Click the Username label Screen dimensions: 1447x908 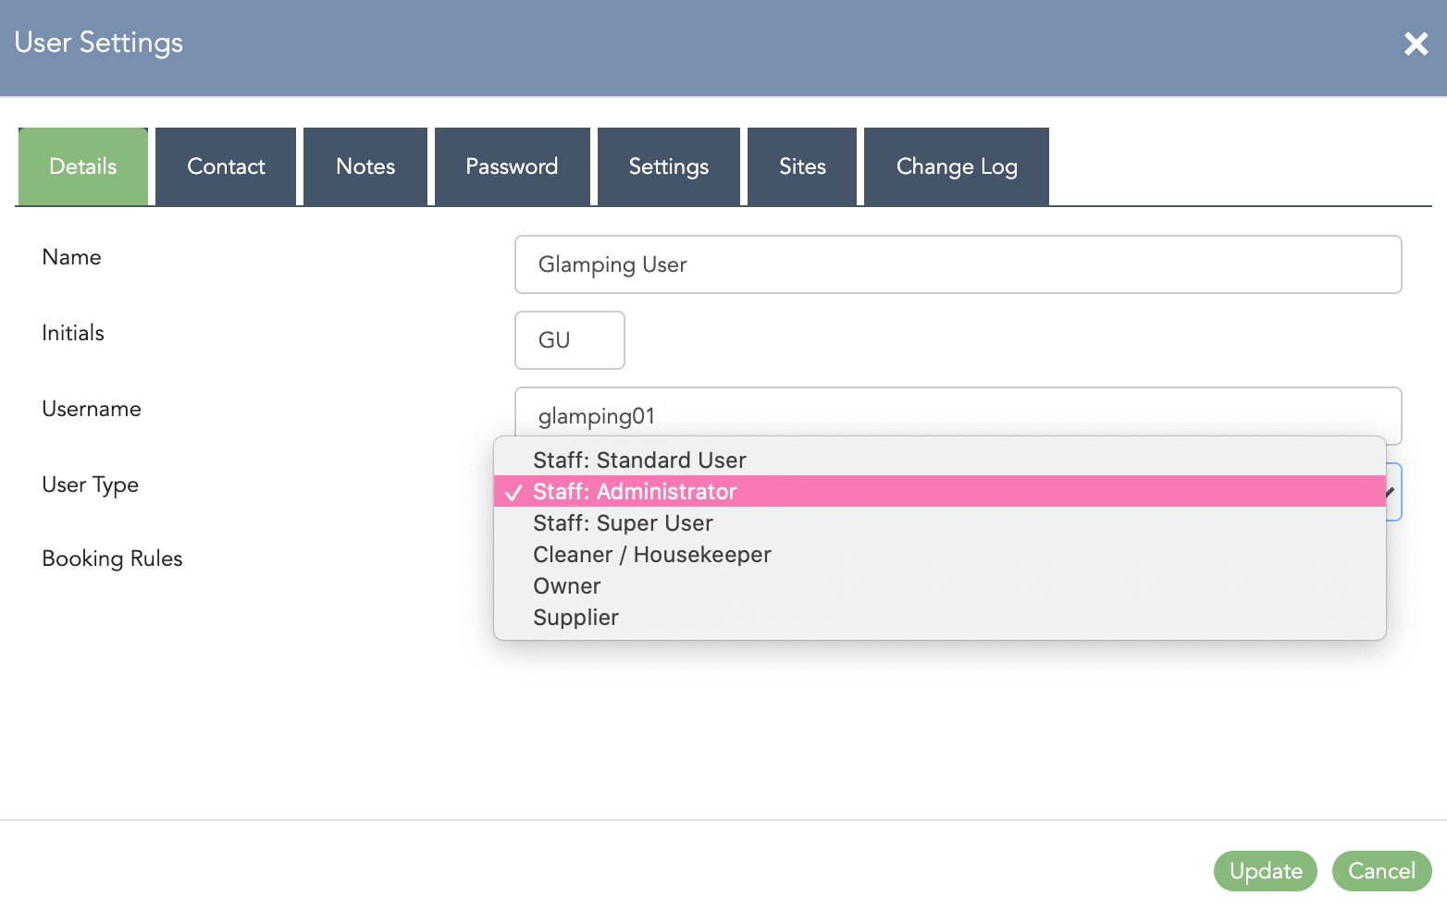tap(92, 409)
